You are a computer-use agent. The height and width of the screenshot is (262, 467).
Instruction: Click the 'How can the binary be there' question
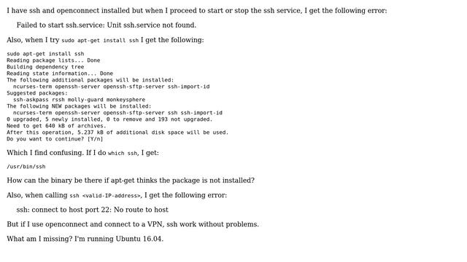click(x=131, y=180)
